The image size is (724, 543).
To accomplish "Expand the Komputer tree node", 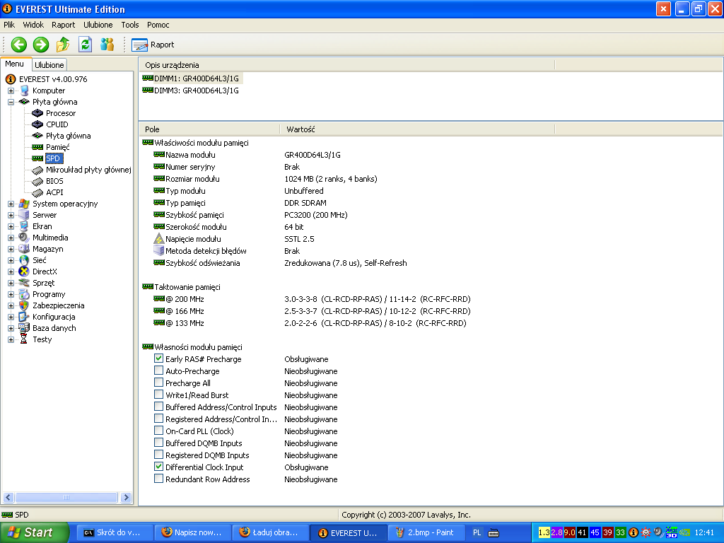I will [x=11, y=91].
